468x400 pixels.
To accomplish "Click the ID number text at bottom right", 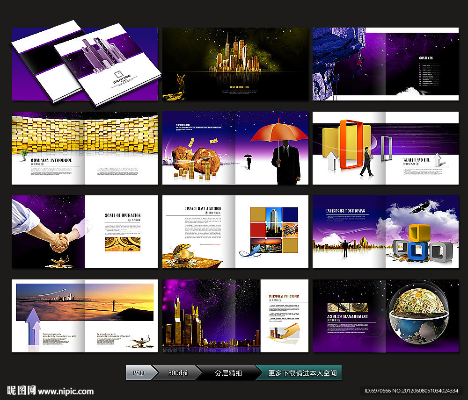I will tap(411, 391).
